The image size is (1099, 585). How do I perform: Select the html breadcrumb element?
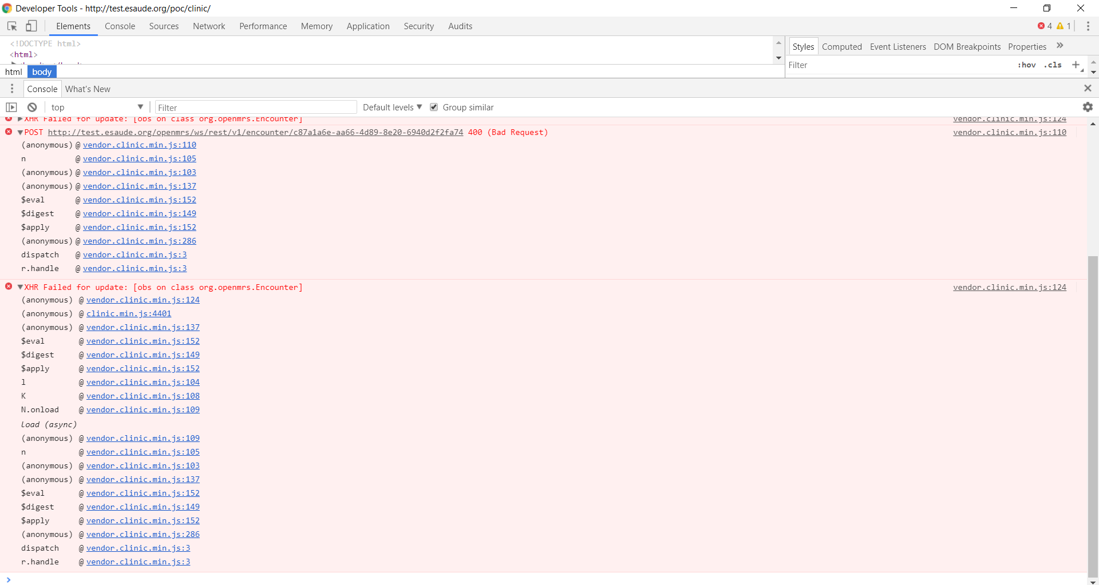pos(14,72)
